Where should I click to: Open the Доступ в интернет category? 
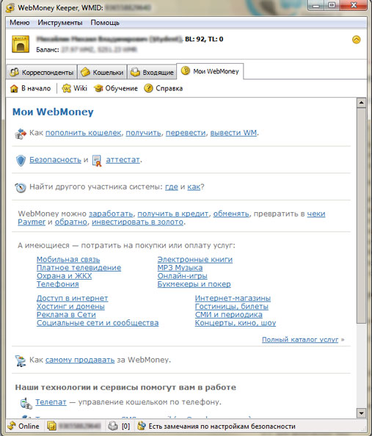click(73, 298)
